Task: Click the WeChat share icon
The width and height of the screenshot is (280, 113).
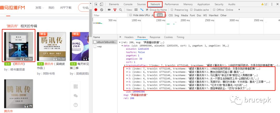Action: (x=75, y=96)
